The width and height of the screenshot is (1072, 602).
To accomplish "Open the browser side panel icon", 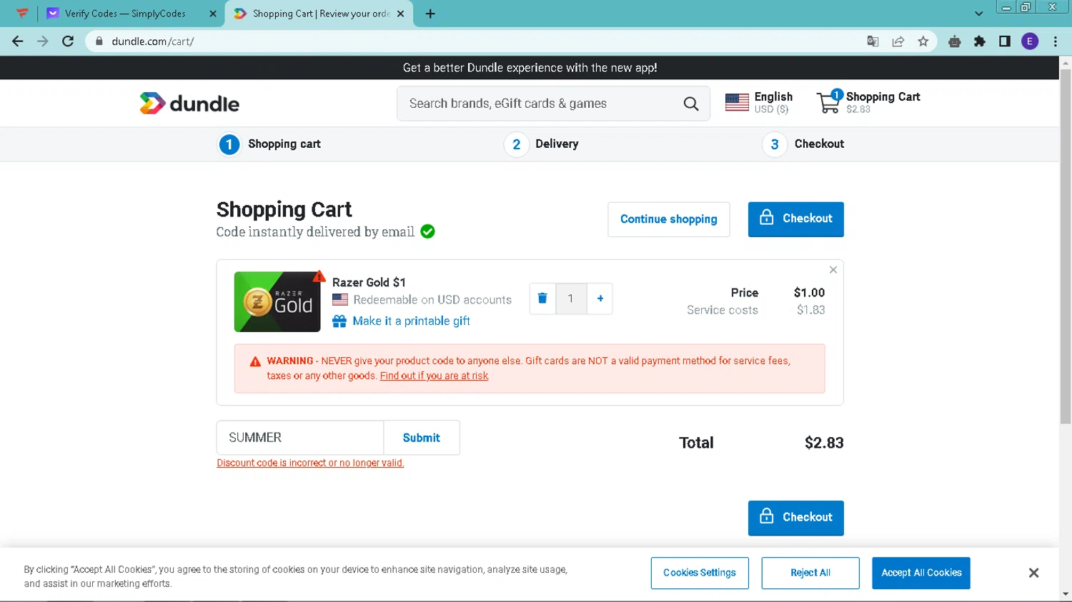I will pyautogui.click(x=1005, y=41).
